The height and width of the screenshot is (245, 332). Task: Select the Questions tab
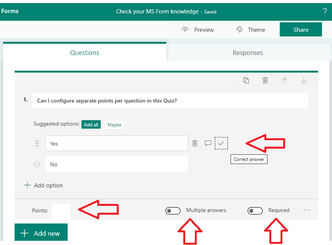coord(85,53)
